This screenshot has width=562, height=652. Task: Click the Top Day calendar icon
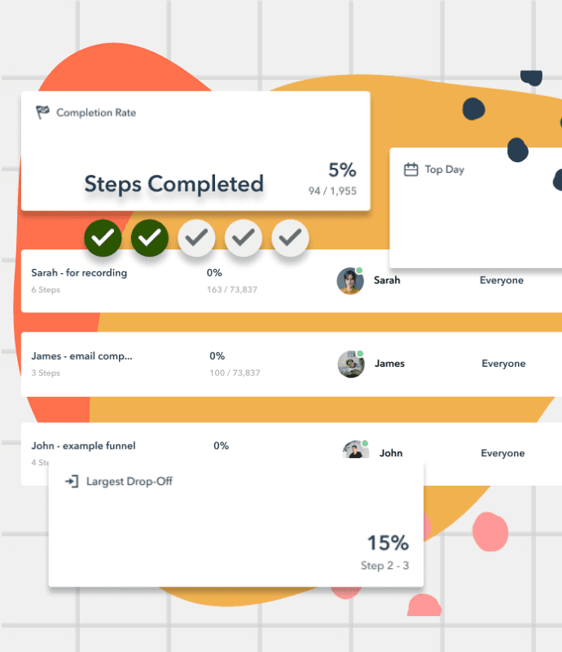[x=411, y=170]
